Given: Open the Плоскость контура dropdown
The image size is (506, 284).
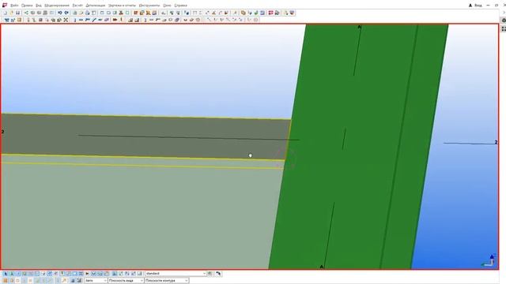Looking at the screenshot, I should click(167, 281).
